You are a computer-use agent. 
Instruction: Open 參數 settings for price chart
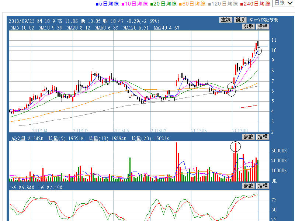pos(248,27)
